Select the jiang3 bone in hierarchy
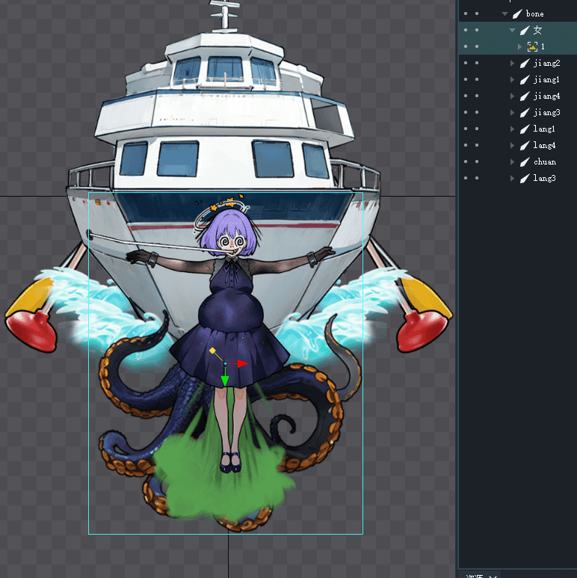The height and width of the screenshot is (578, 577). click(546, 112)
